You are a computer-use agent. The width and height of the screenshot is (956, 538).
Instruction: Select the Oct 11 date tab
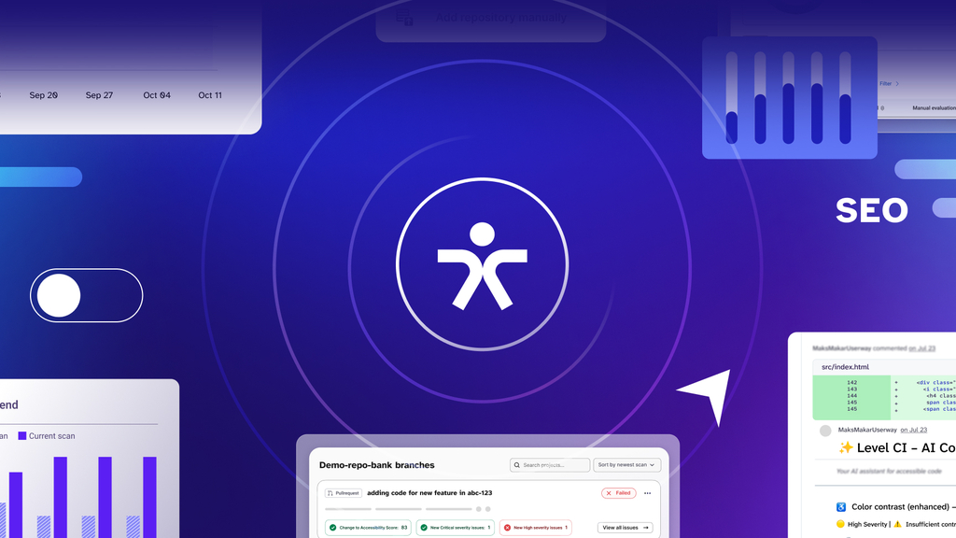209,94
